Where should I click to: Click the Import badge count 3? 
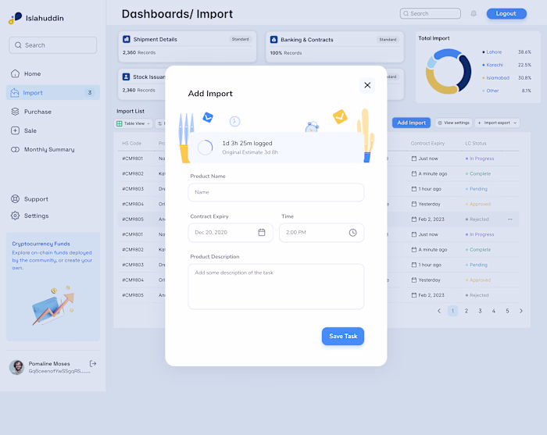90,93
